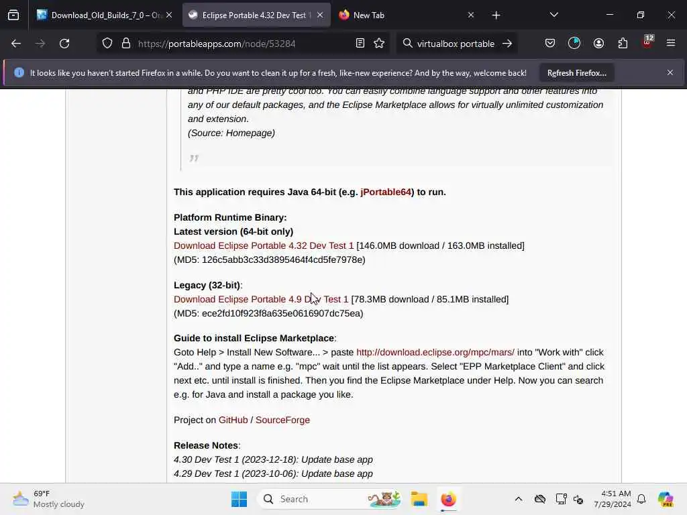
Task: Click the Platform Runtime Binary heading
Action: [230, 218]
